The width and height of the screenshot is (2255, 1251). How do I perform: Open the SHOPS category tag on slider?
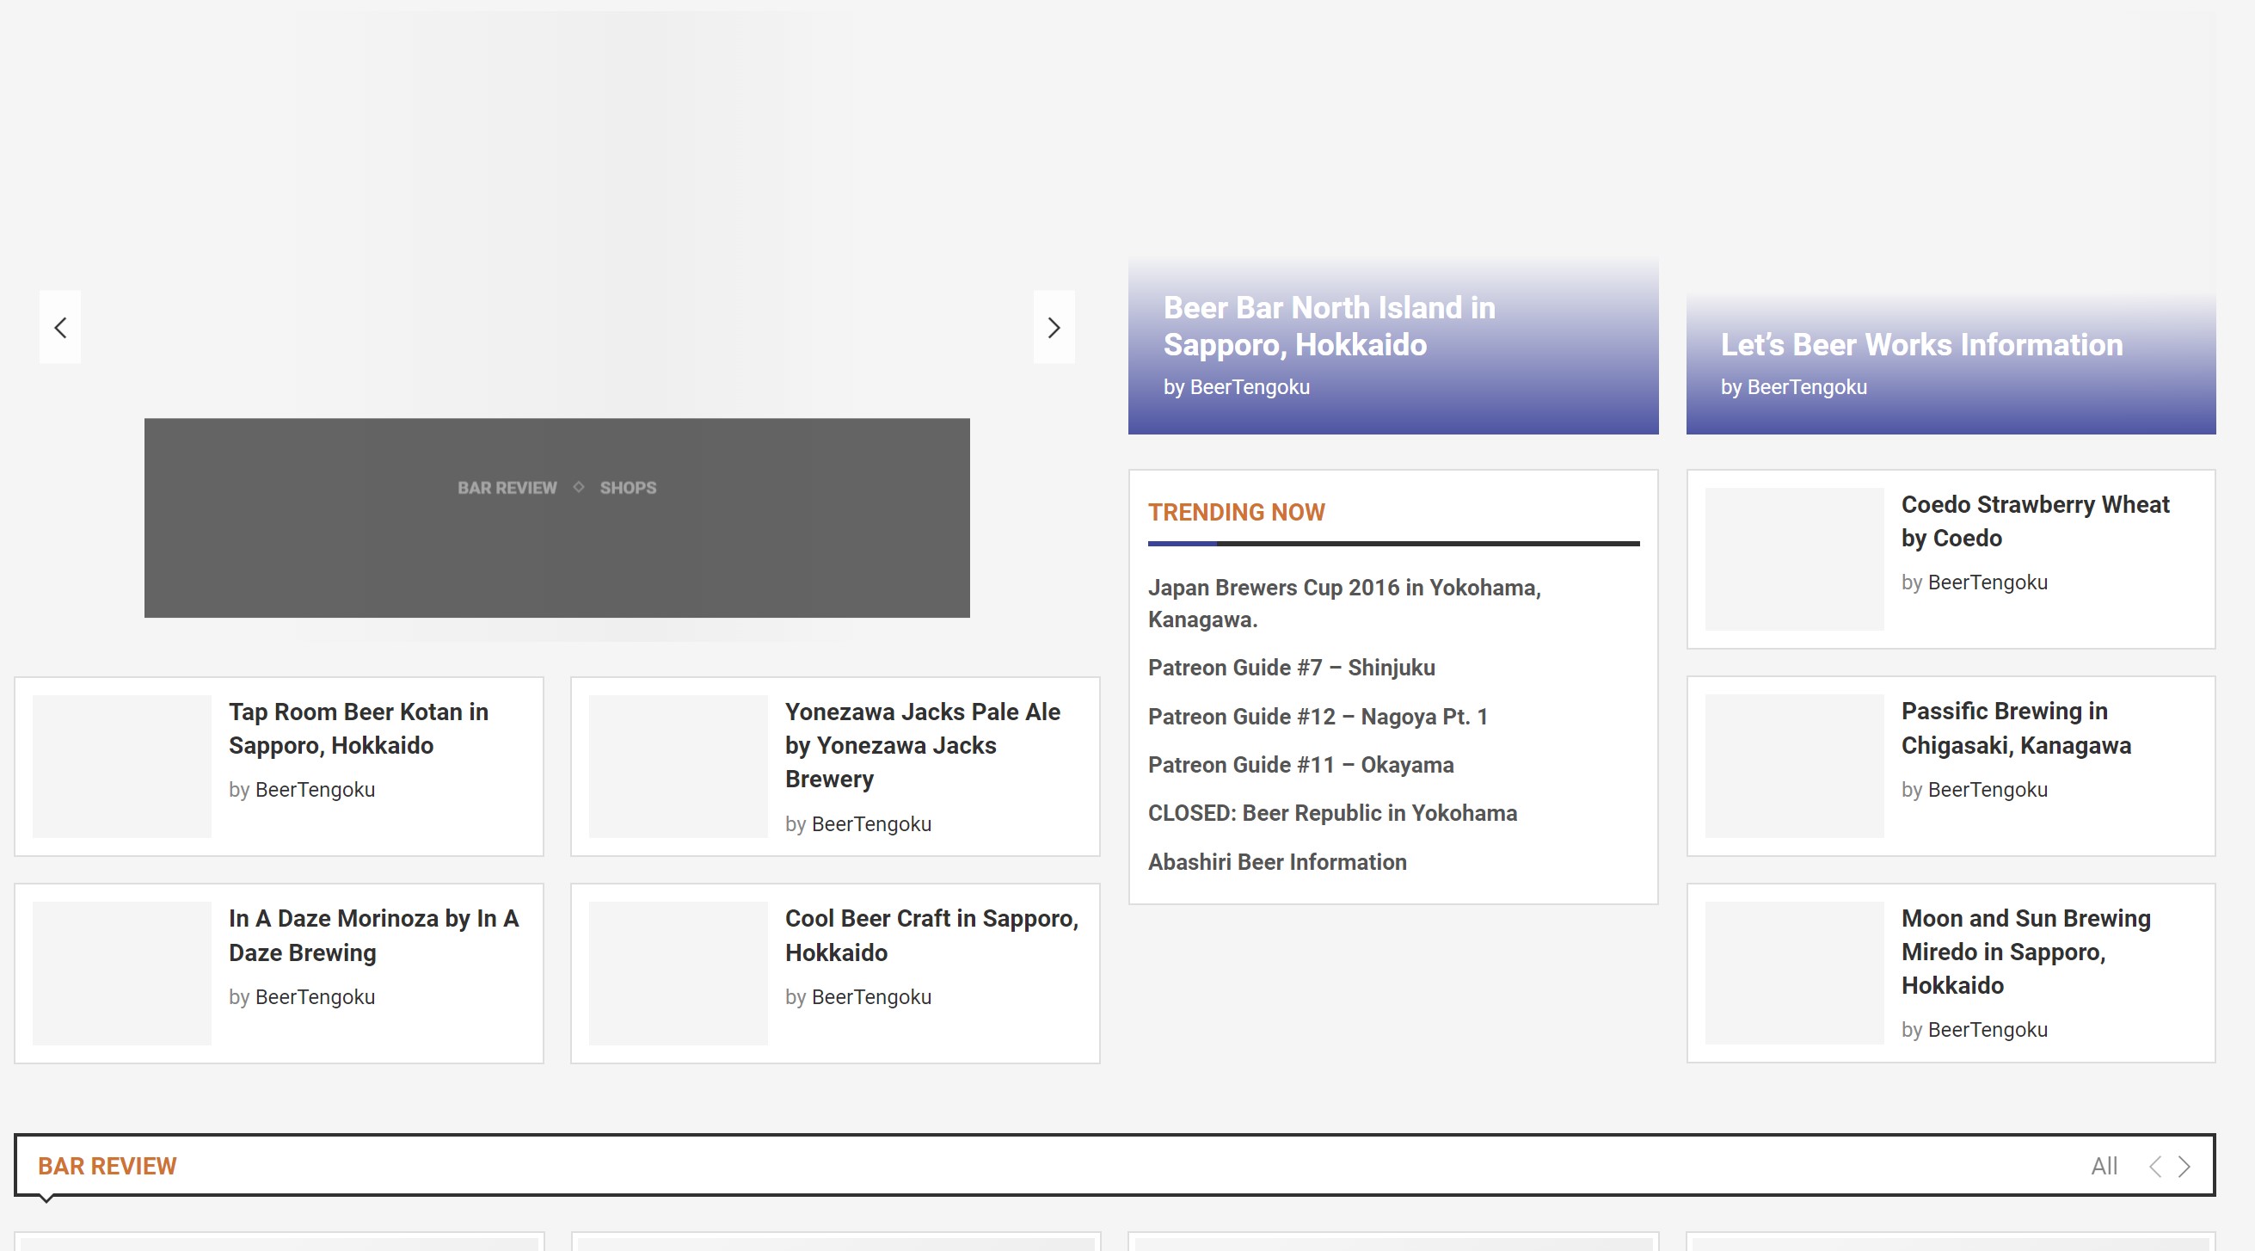[628, 488]
